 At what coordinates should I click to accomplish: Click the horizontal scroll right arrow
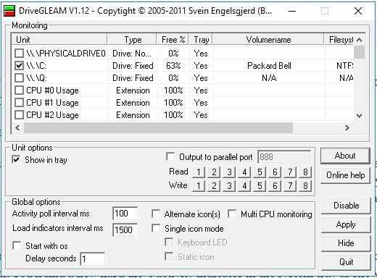coord(347,127)
